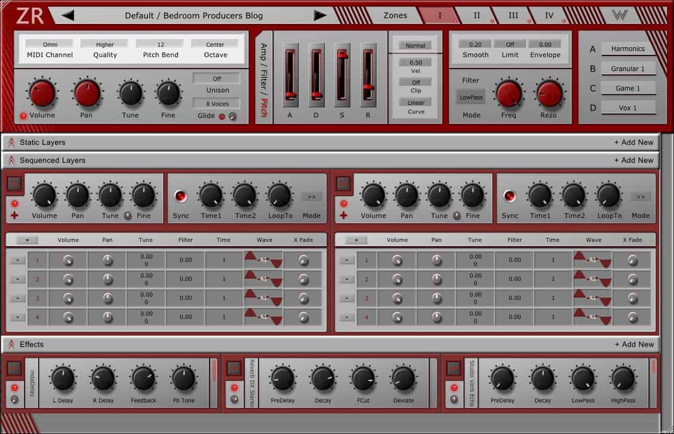This screenshot has width=674, height=434.
Task: Click Mode >> button on right sequenced layer
Action: (x=640, y=197)
